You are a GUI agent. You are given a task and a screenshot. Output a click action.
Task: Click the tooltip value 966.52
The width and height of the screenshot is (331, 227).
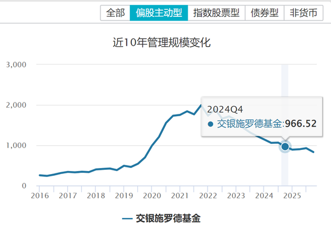(x=301, y=124)
